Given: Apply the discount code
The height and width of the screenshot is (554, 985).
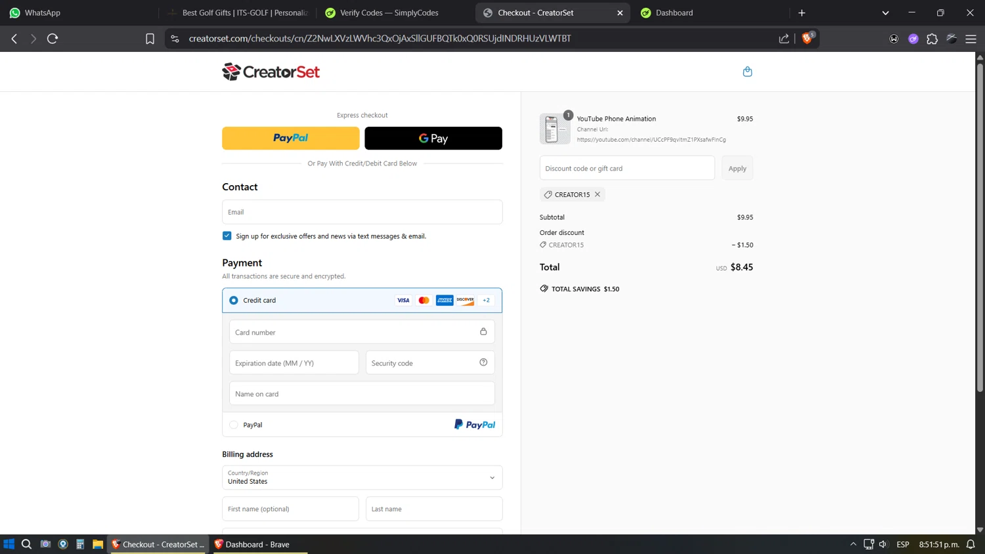Looking at the screenshot, I should tap(737, 168).
